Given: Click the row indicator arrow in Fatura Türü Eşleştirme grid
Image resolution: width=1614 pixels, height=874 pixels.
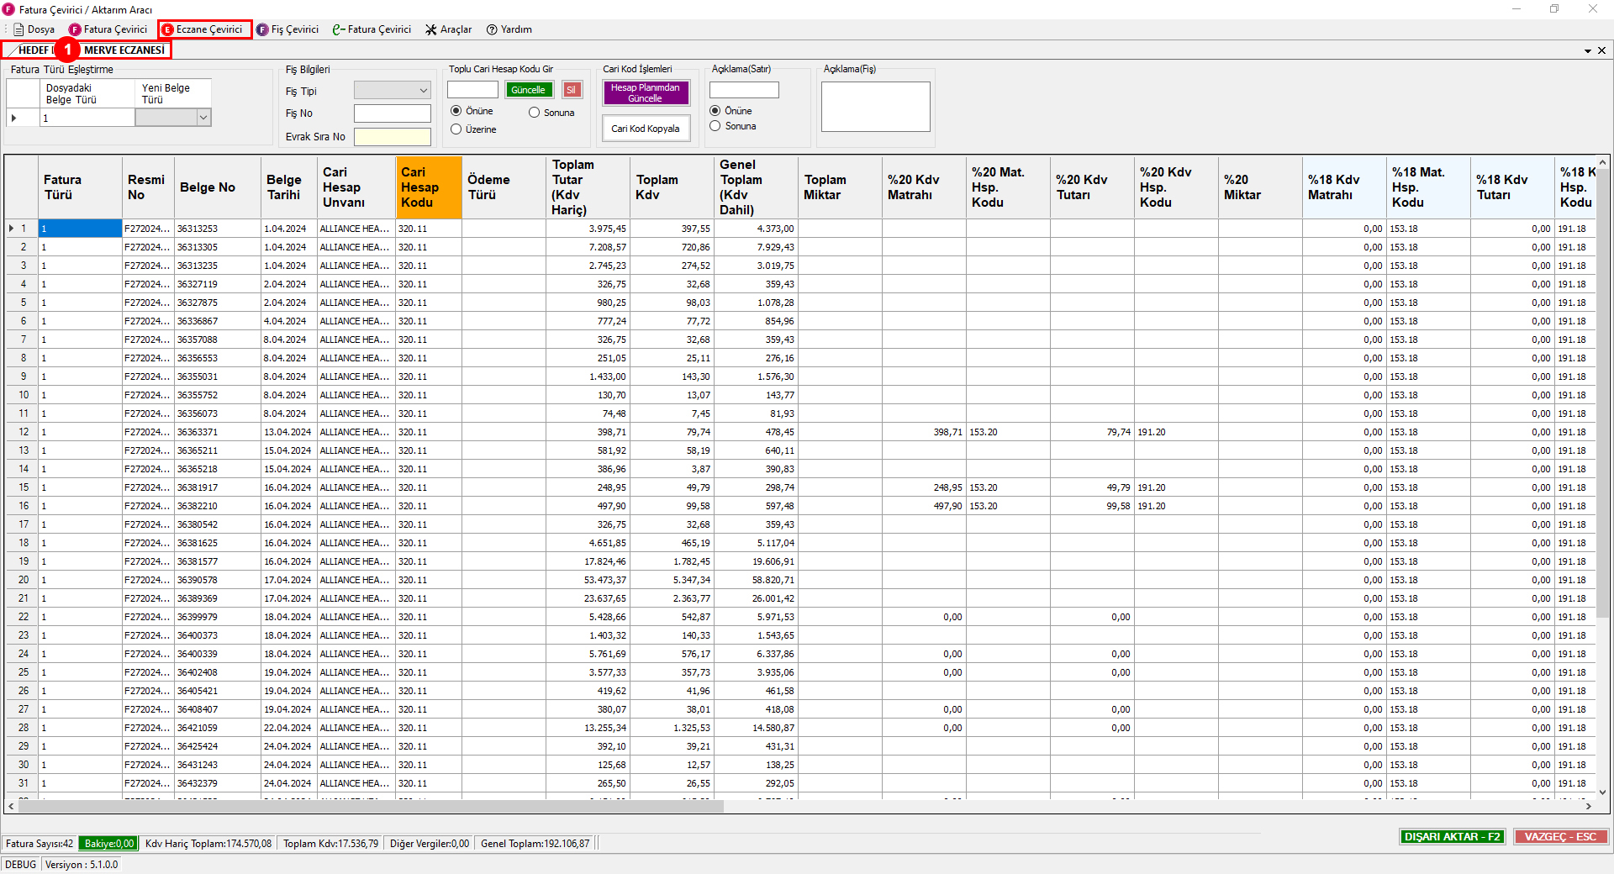Looking at the screenshot, I should [14, 118].
